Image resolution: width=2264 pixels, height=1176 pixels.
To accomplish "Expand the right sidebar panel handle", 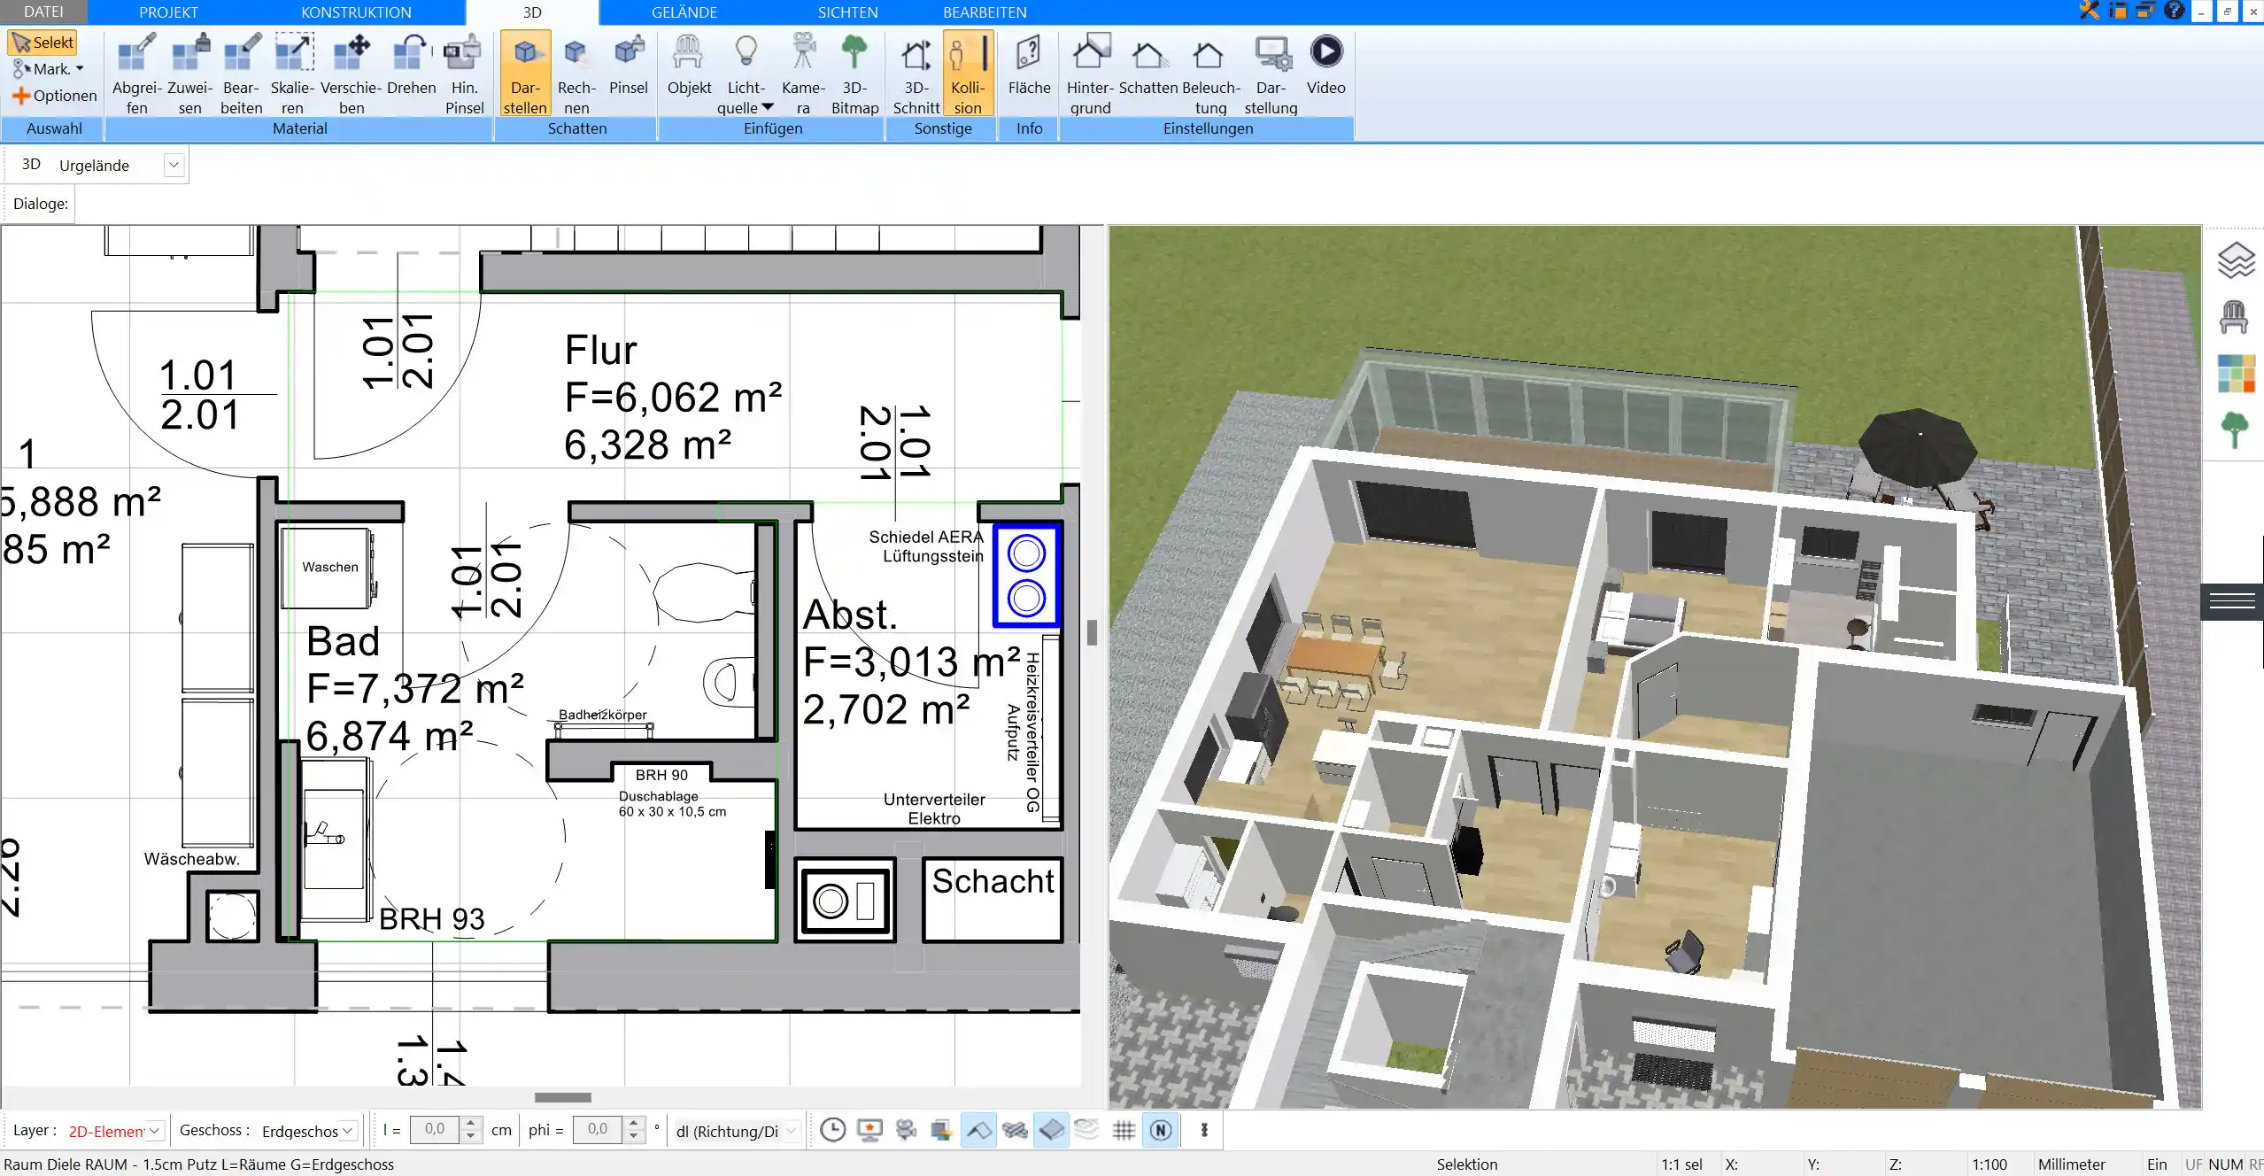I will click(2232, 602).
